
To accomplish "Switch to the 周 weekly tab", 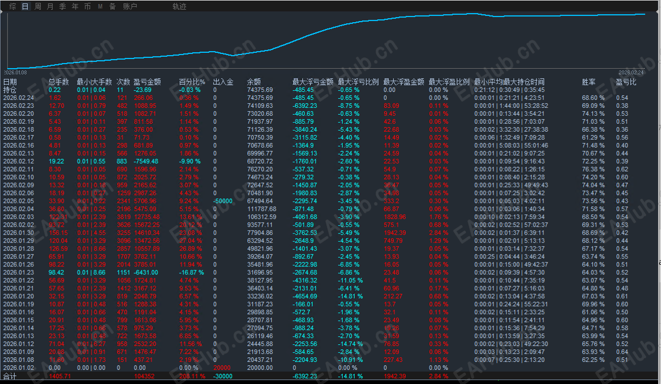I will point(38,6).
